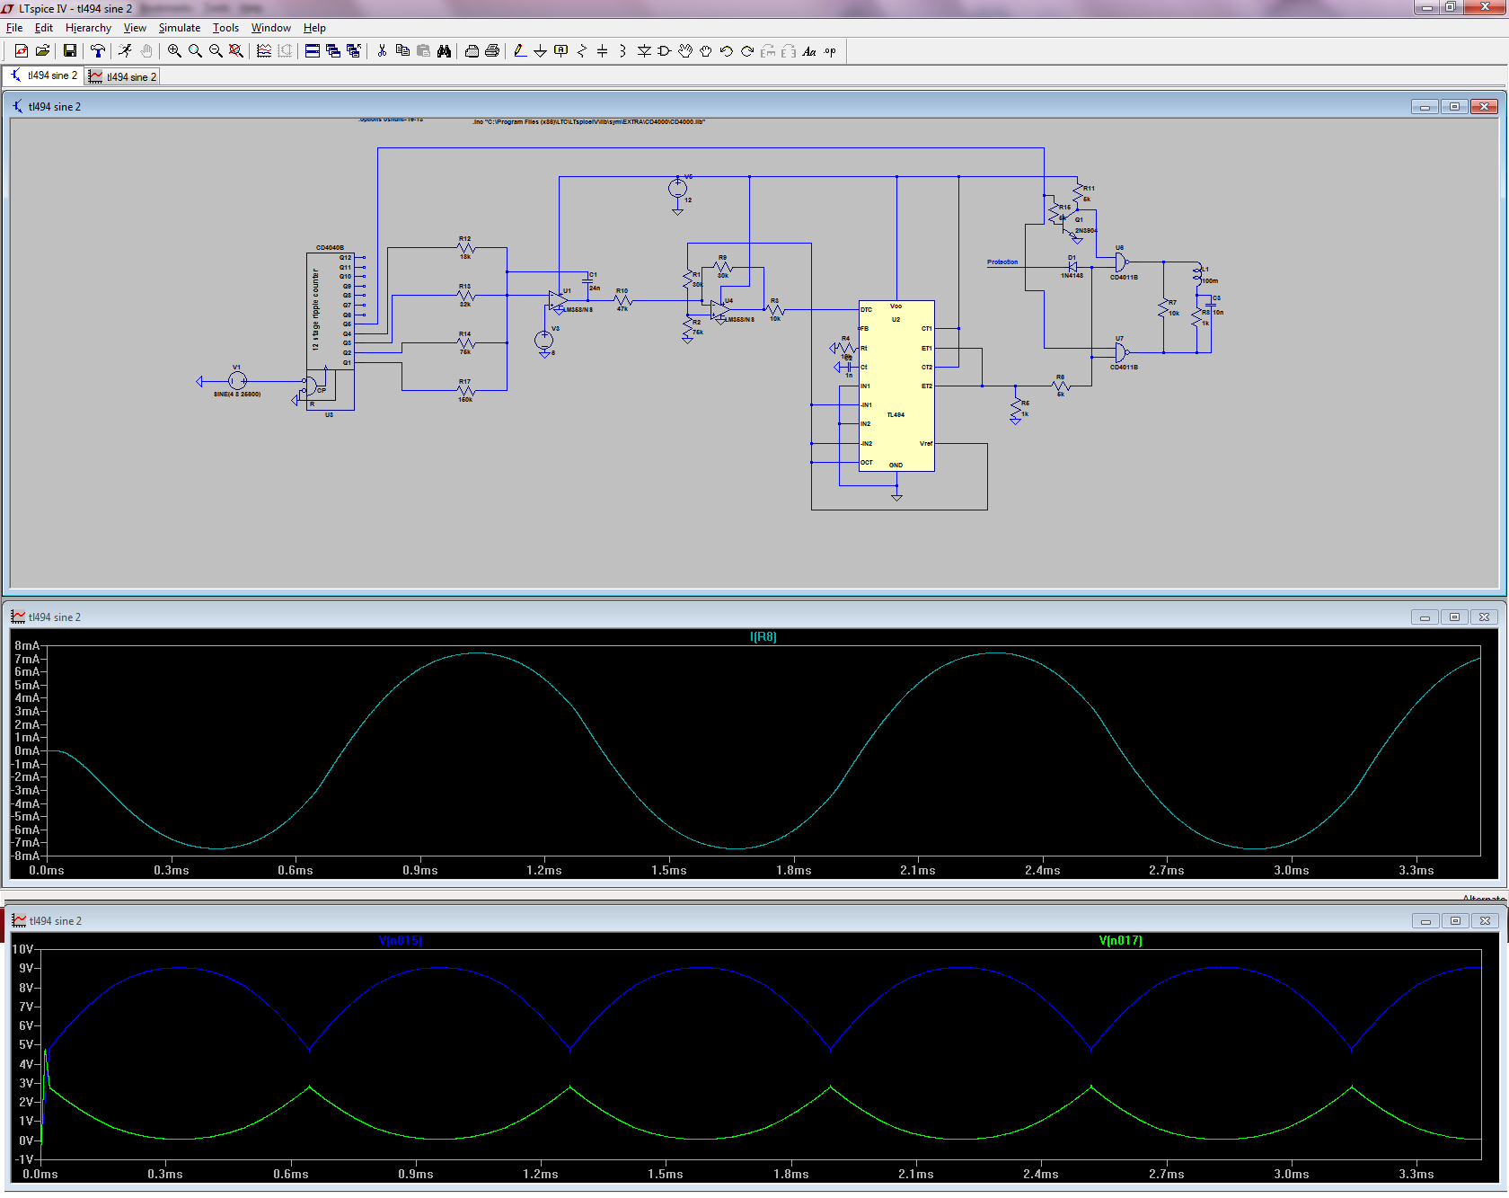Open the Control Panel hammer icon
Screen dimensions: 1509x1198
[x=98, y=51]
